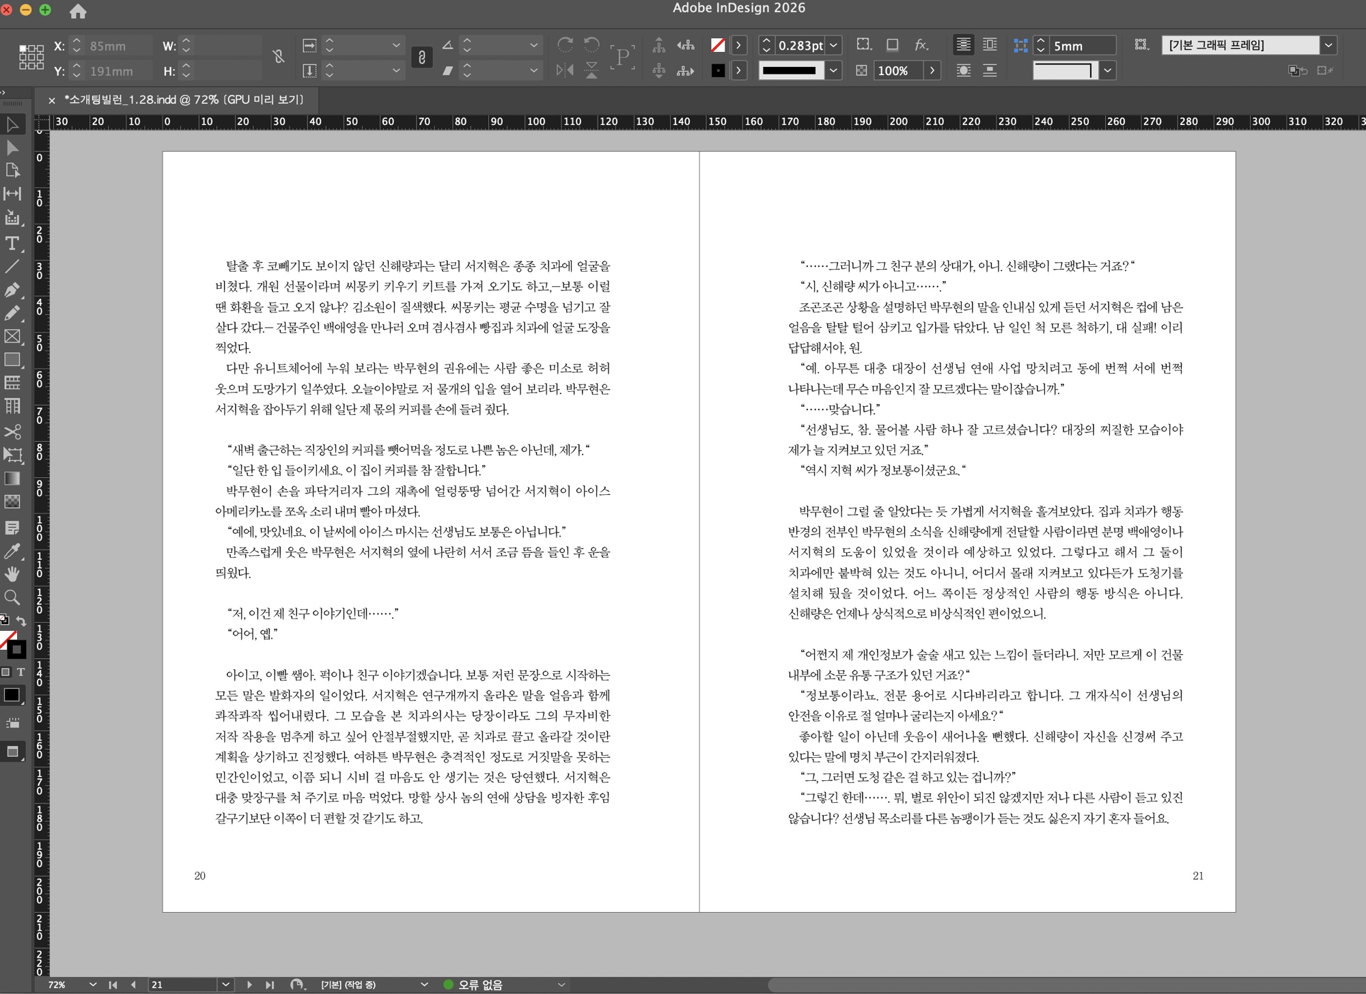This screenshot has height=994, width=1366.
Task: Open the zoom level 72% dropdown
Action: point(93,984)
